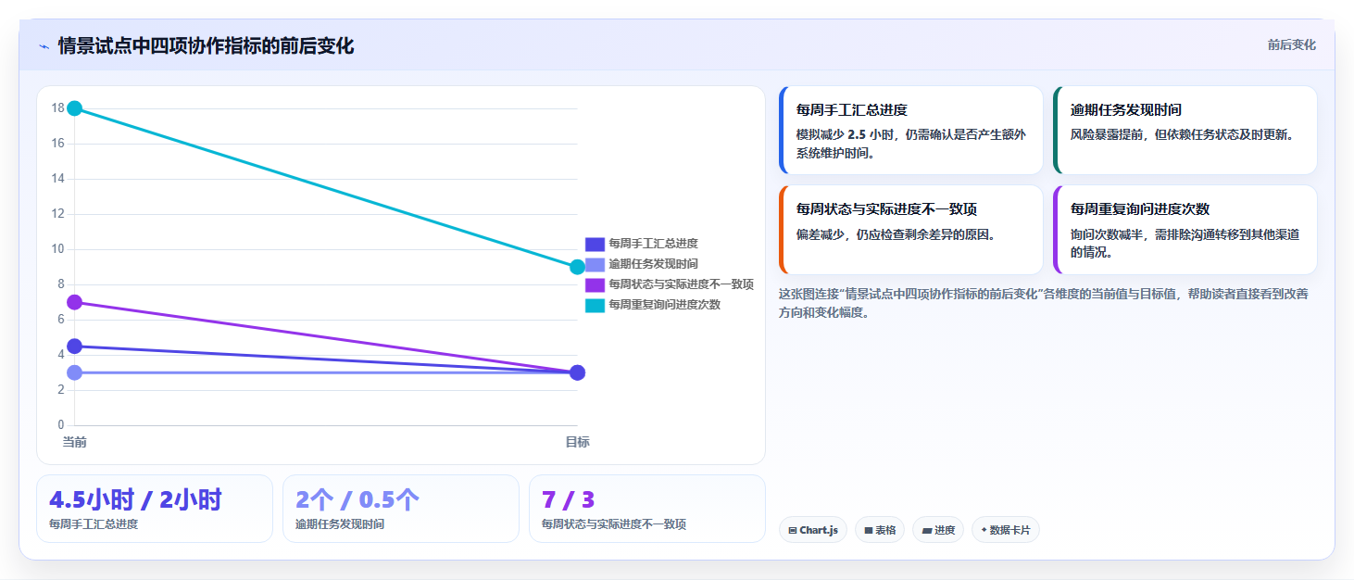Click the stat value 7 / 3
1354x580 pixels.
point(569,499)
